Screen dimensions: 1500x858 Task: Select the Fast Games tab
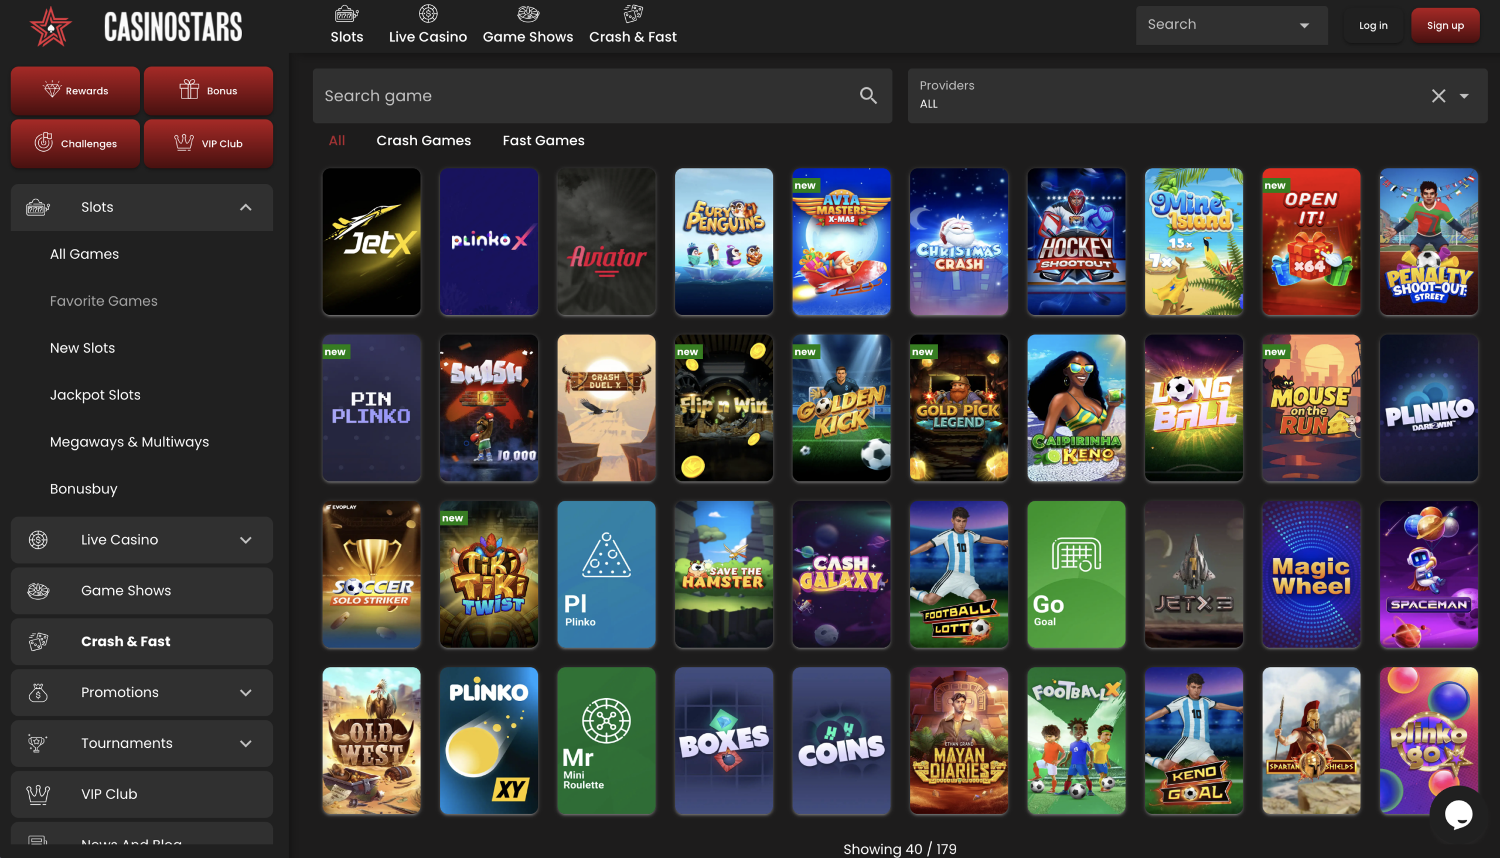[x=543, y=141]
